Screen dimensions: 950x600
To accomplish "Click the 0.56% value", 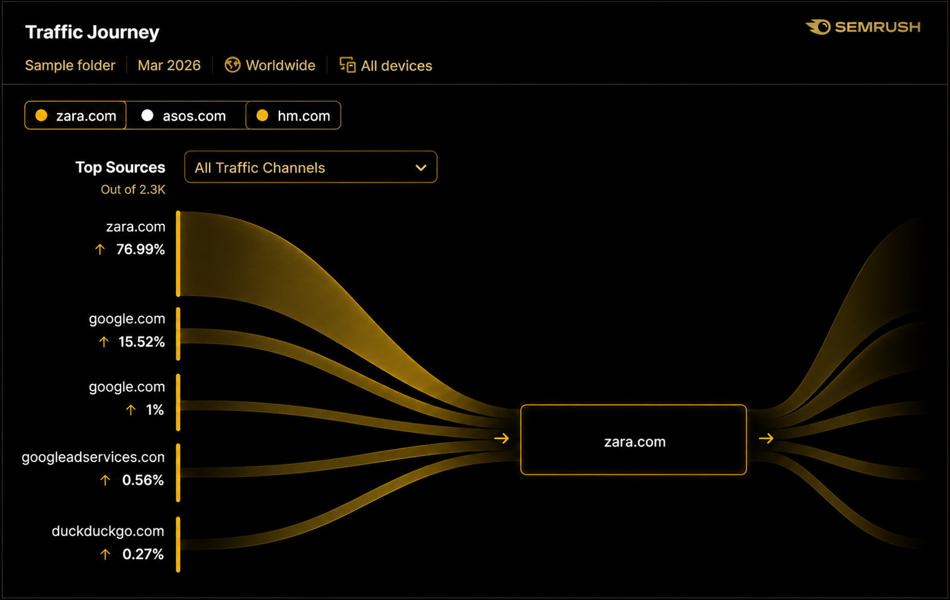I will pyautogui.click(x=143, y=480).
